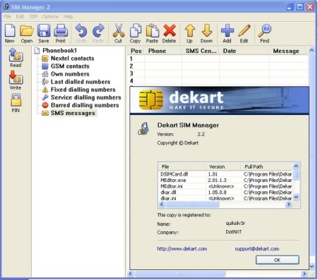The height and width of the screenshot is (280, 318).
Task: Click the main table scroll-down arrow
Action: 312,267
